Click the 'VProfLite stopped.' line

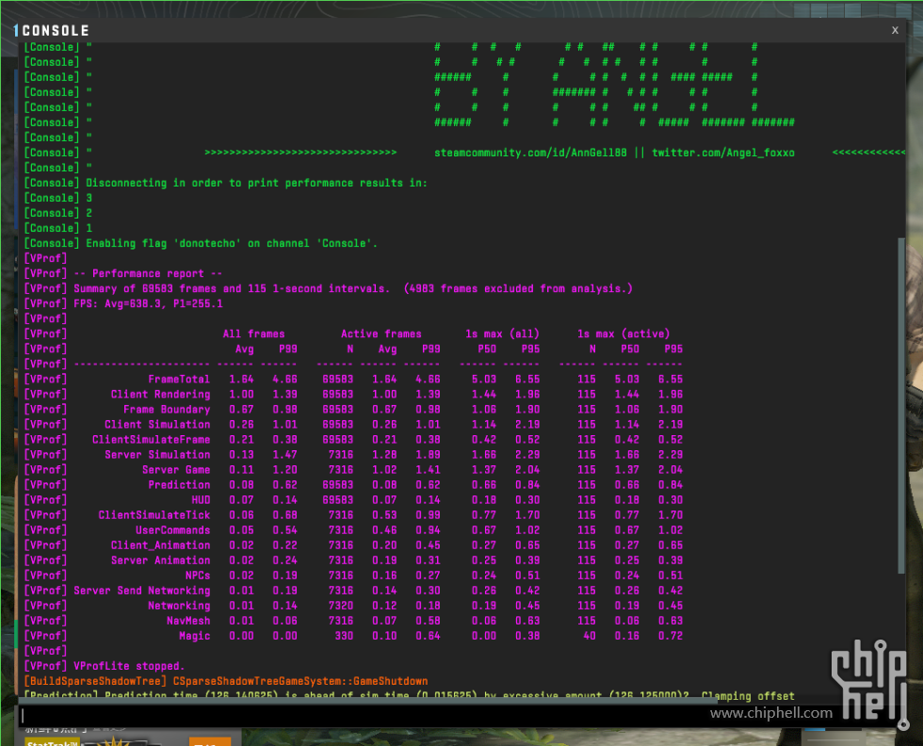[x=105, y=666]
